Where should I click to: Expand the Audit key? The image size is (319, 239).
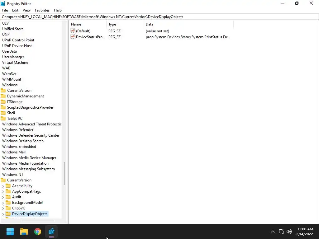click(x=3, y=197)
